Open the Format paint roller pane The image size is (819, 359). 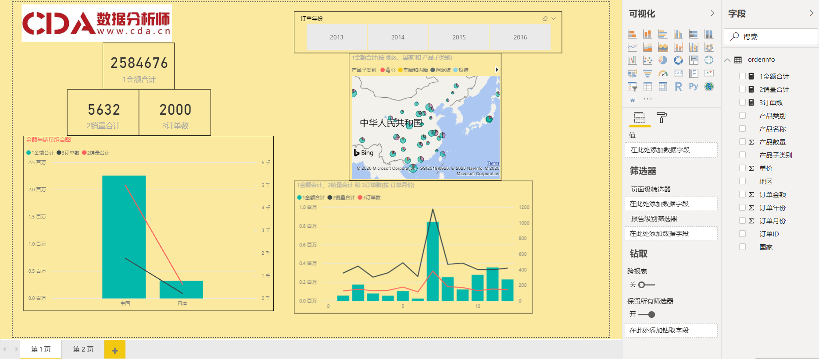[662, 117]
